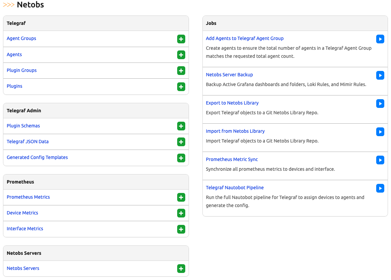Viewport: 391px width, 280px height.
Task: Click the add icon beside Plugin Groups
Action: click(181, 71)
